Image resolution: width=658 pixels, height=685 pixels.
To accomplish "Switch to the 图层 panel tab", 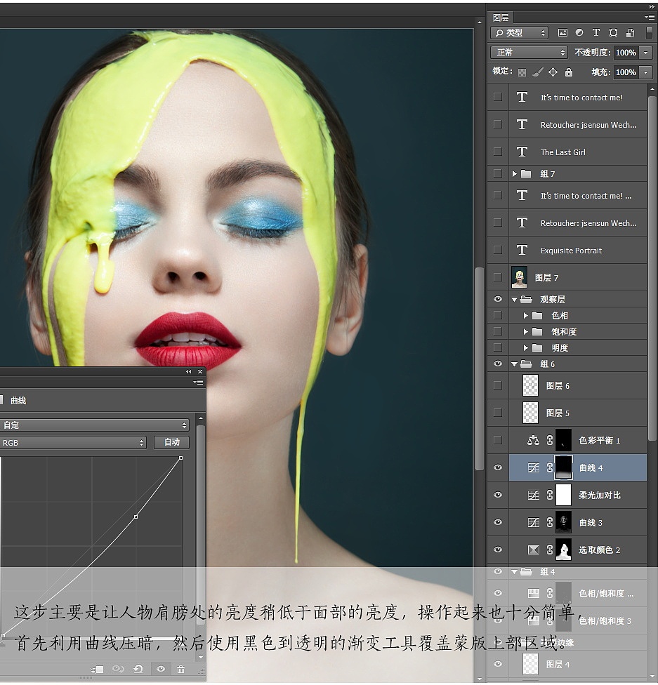I will tap(501, 18).
